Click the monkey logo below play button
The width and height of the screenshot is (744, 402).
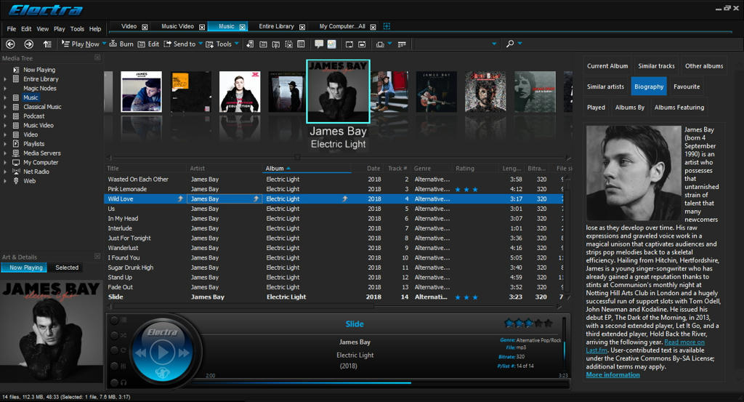162,373
